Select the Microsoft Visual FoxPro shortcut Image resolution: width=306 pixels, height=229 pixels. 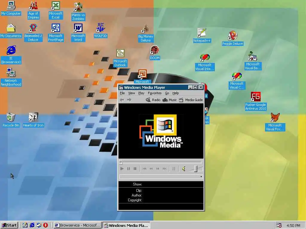[x=275, y=122]
